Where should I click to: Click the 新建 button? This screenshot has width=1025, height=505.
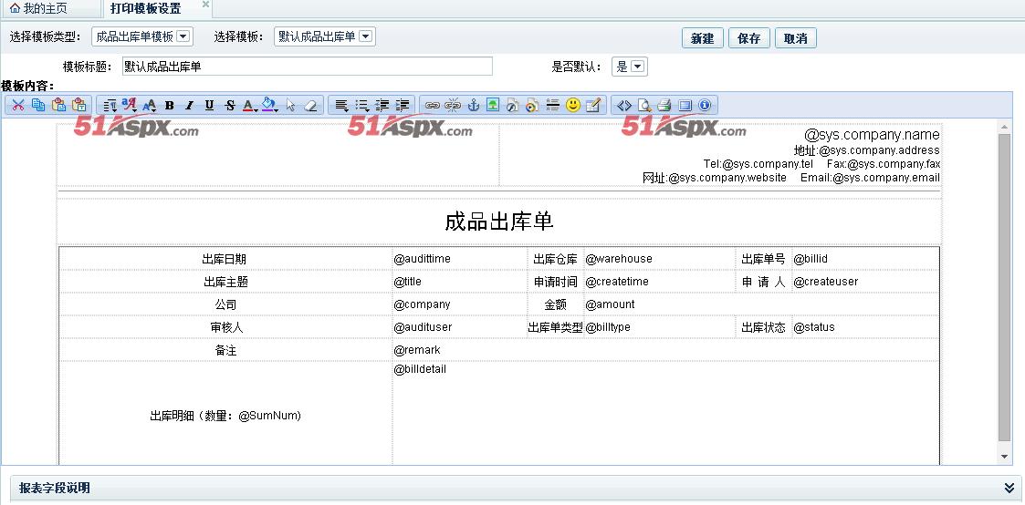click(702, 38)
